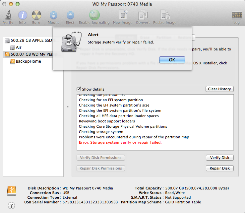This screenshot has height=213, width=245.
Task: Click 'Checking all HFS data partition loader spaces'
Action: click(x=119, y=116)
